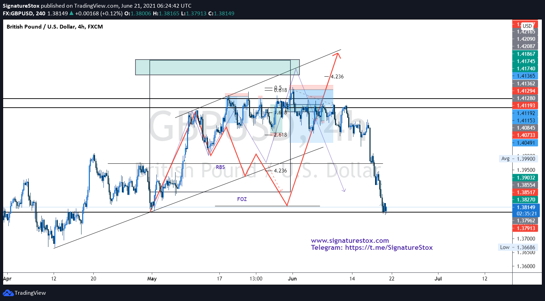
Task: Click the current price 1.38149 label
Action: tap(526, 207)
